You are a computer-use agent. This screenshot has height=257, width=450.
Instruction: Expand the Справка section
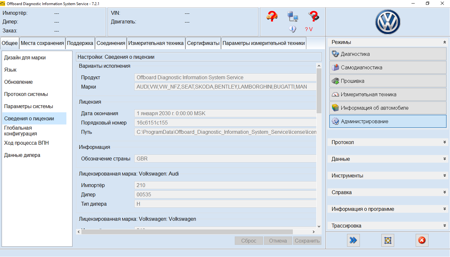tap(387, 192)
